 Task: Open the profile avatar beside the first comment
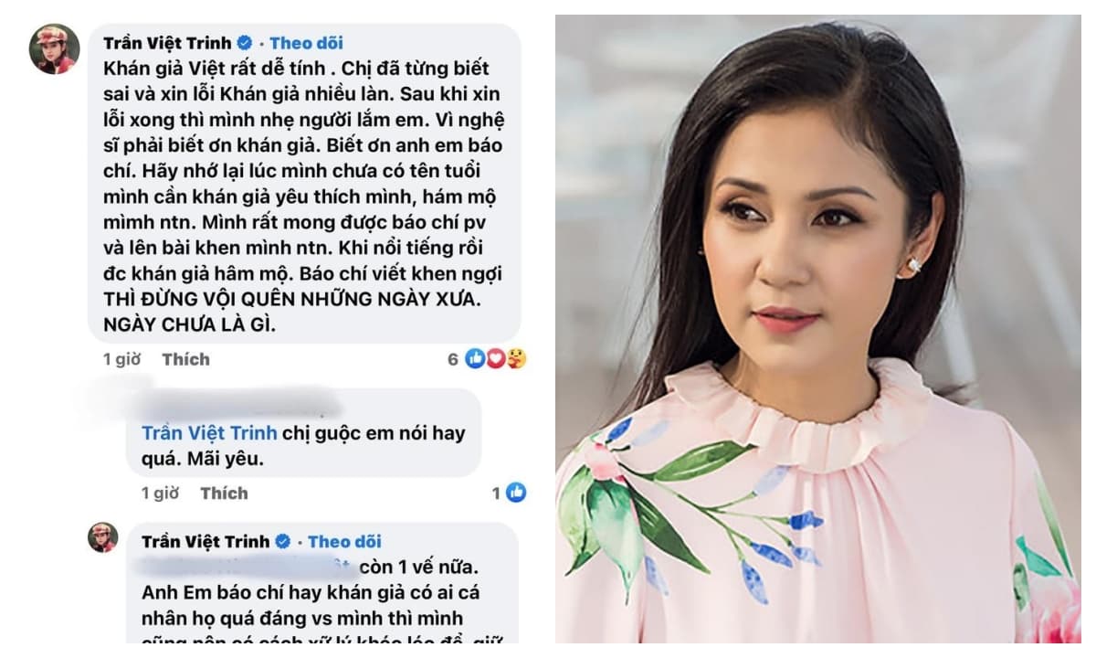click(53, 49)
